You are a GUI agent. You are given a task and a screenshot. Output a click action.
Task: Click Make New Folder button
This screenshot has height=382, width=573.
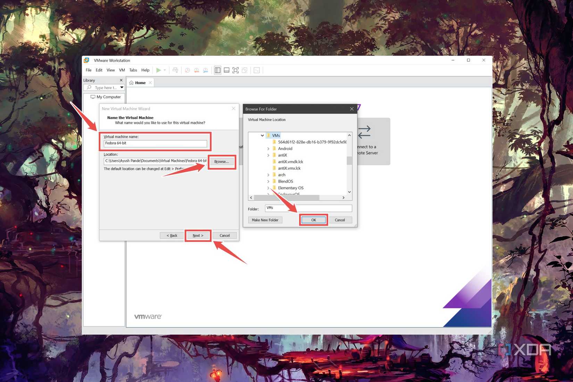pyautogui.click(x=265, y=220)
